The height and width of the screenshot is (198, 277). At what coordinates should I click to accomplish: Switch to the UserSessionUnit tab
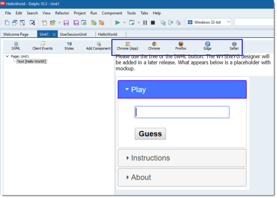(73, 34)
